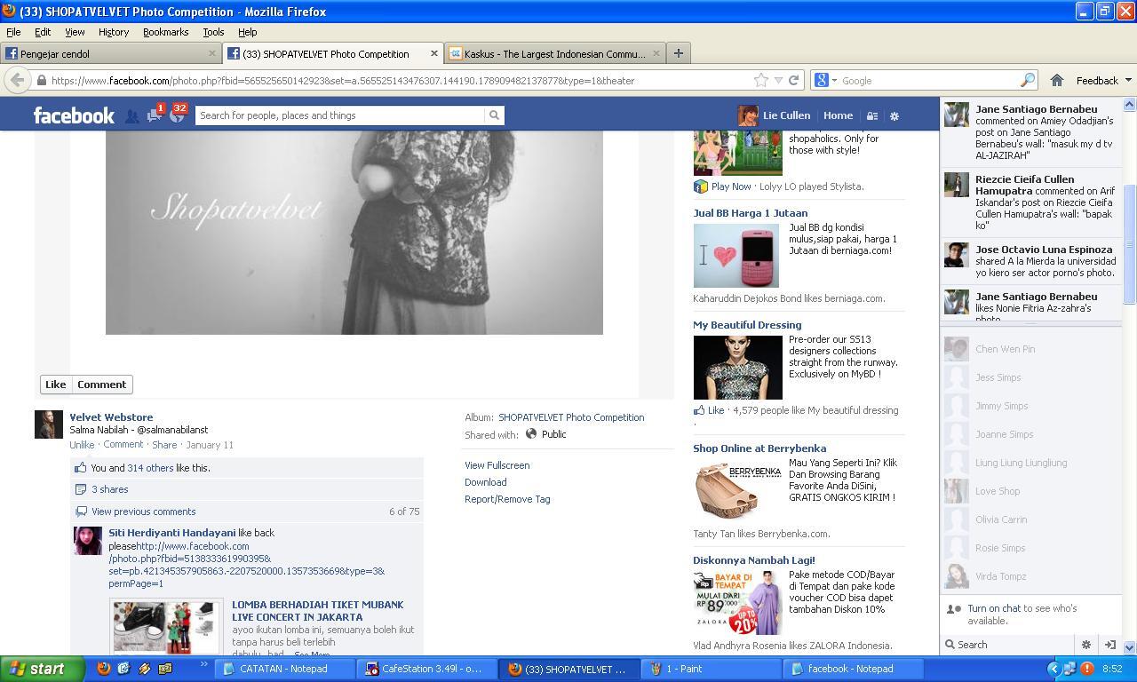This screenshot has width=1137, height=682.
Task: Go to Firefox home page icon
Action: pyautogui.click(x=1056, y=80)
